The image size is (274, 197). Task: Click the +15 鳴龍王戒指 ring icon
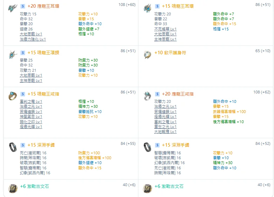[13, 96]
